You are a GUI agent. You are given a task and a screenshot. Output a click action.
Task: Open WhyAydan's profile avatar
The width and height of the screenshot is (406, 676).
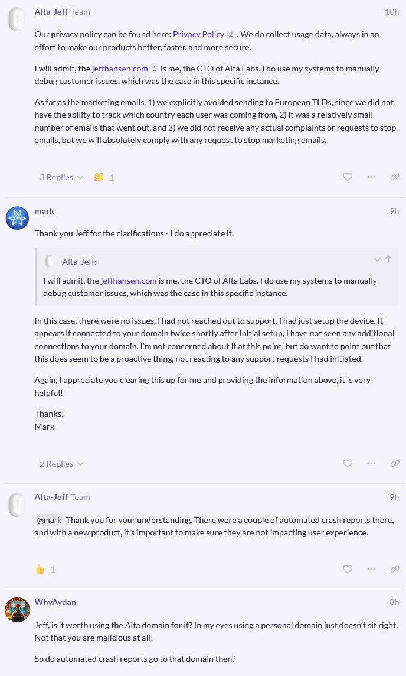[x=18, y=609]
